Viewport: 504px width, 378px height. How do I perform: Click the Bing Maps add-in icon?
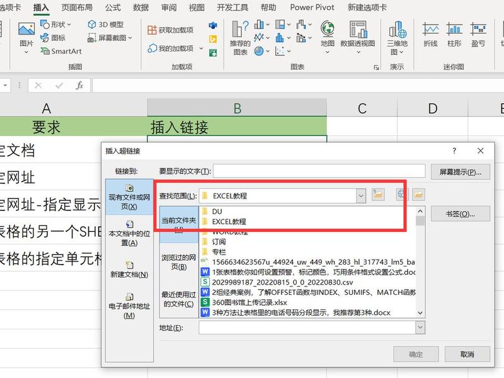pyautogui.click(x=213, y=39)
